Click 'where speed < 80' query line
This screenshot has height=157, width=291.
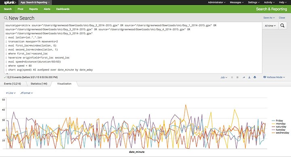click(19, 66)
